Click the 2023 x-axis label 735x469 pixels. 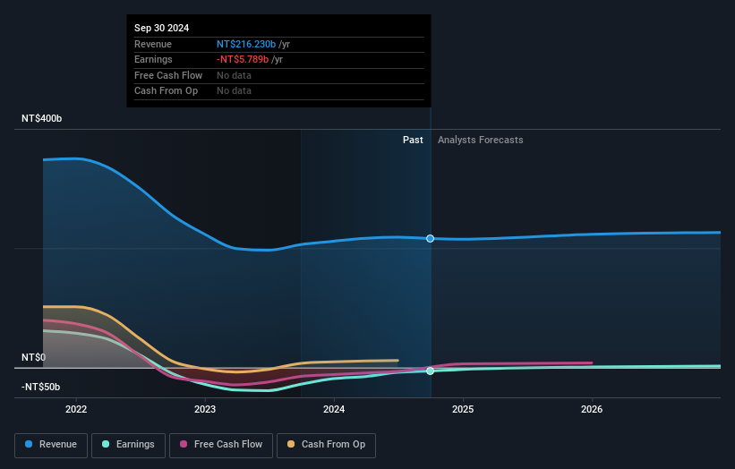205,410
